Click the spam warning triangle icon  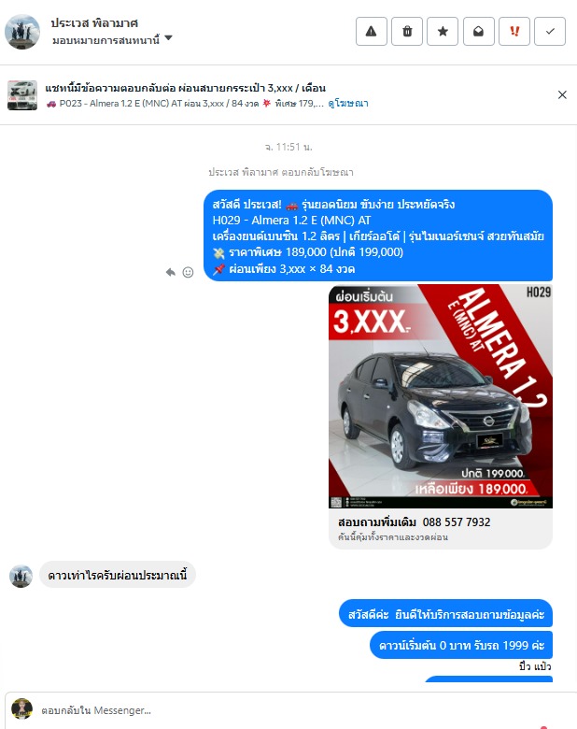pyautogui.click(x=372, y=31)
